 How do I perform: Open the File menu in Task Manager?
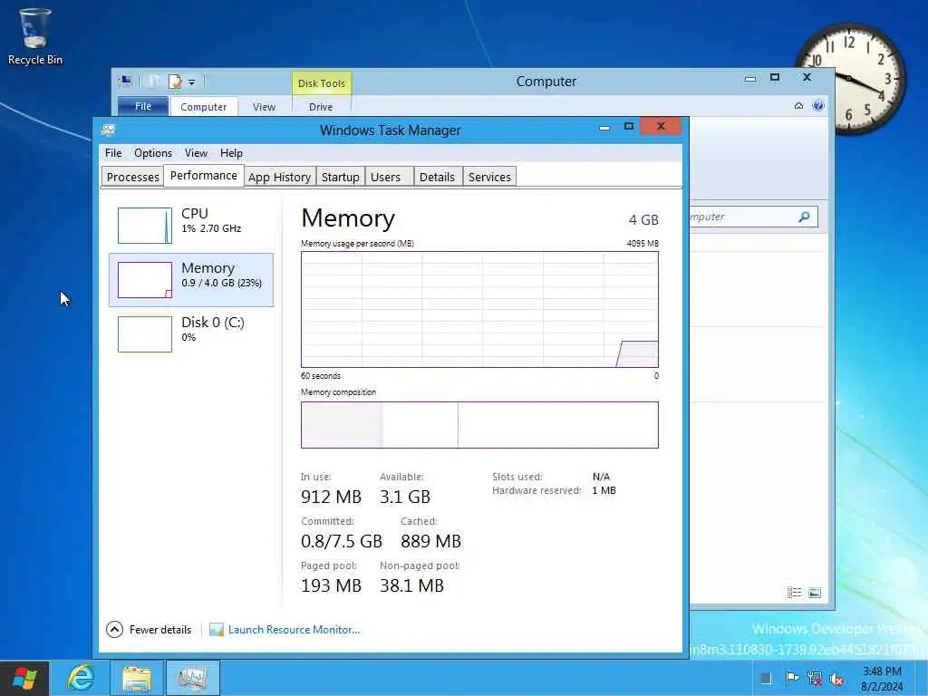click(x=113, y=153)
